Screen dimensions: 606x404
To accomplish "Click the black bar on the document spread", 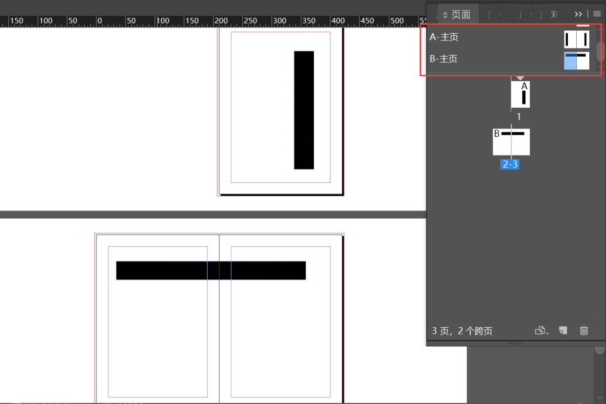I will pyautogui.click(x=210, y=269).
